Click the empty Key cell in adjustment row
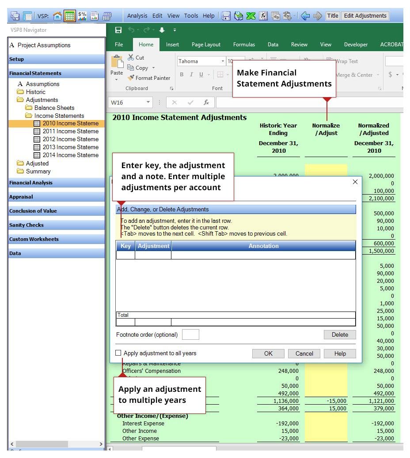 tap(125, 255)
